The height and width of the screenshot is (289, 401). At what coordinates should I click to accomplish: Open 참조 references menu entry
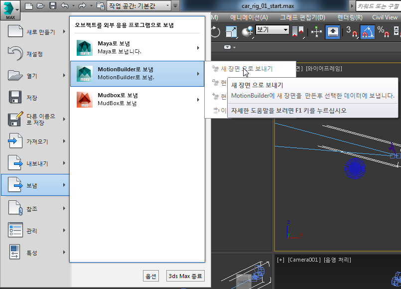coord(35,208)
